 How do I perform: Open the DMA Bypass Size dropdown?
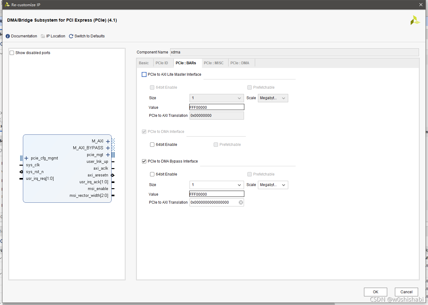(x=216, y=185)
